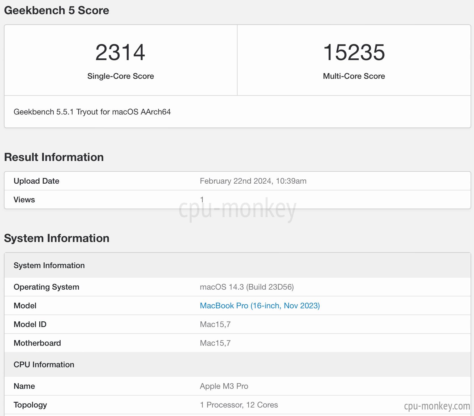
Task: Click the Model ID label
Action: pyautogui.click(x=30, y=324)
